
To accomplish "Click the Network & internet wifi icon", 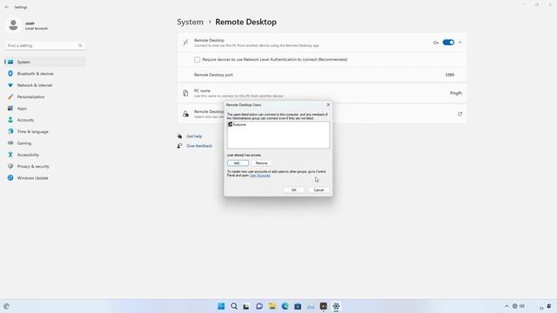I will tap(10, 85).
